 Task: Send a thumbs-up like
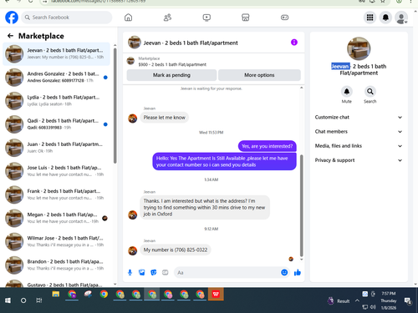pyautogui.click(x=298, y=272)
